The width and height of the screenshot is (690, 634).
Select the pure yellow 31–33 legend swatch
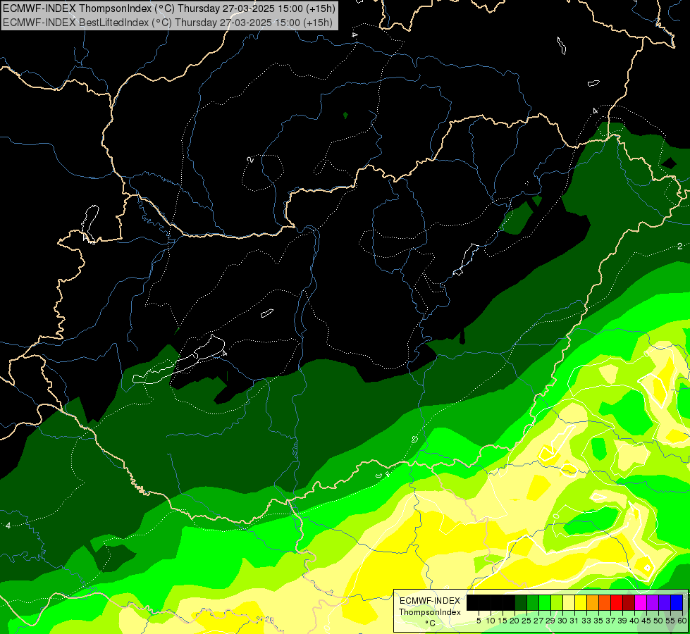pyautogui.click(x=581, y=602)
